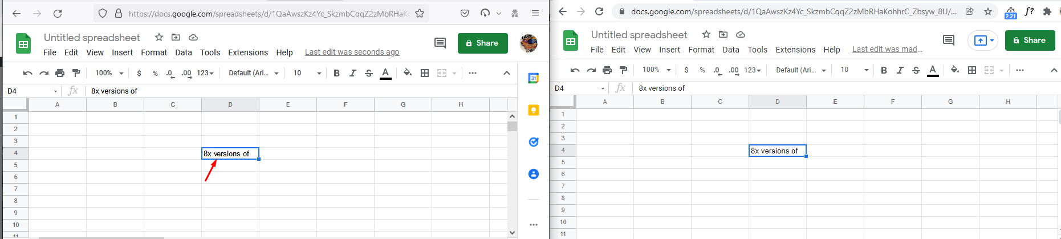Star the spreadsheet in right window

point(706,34)
